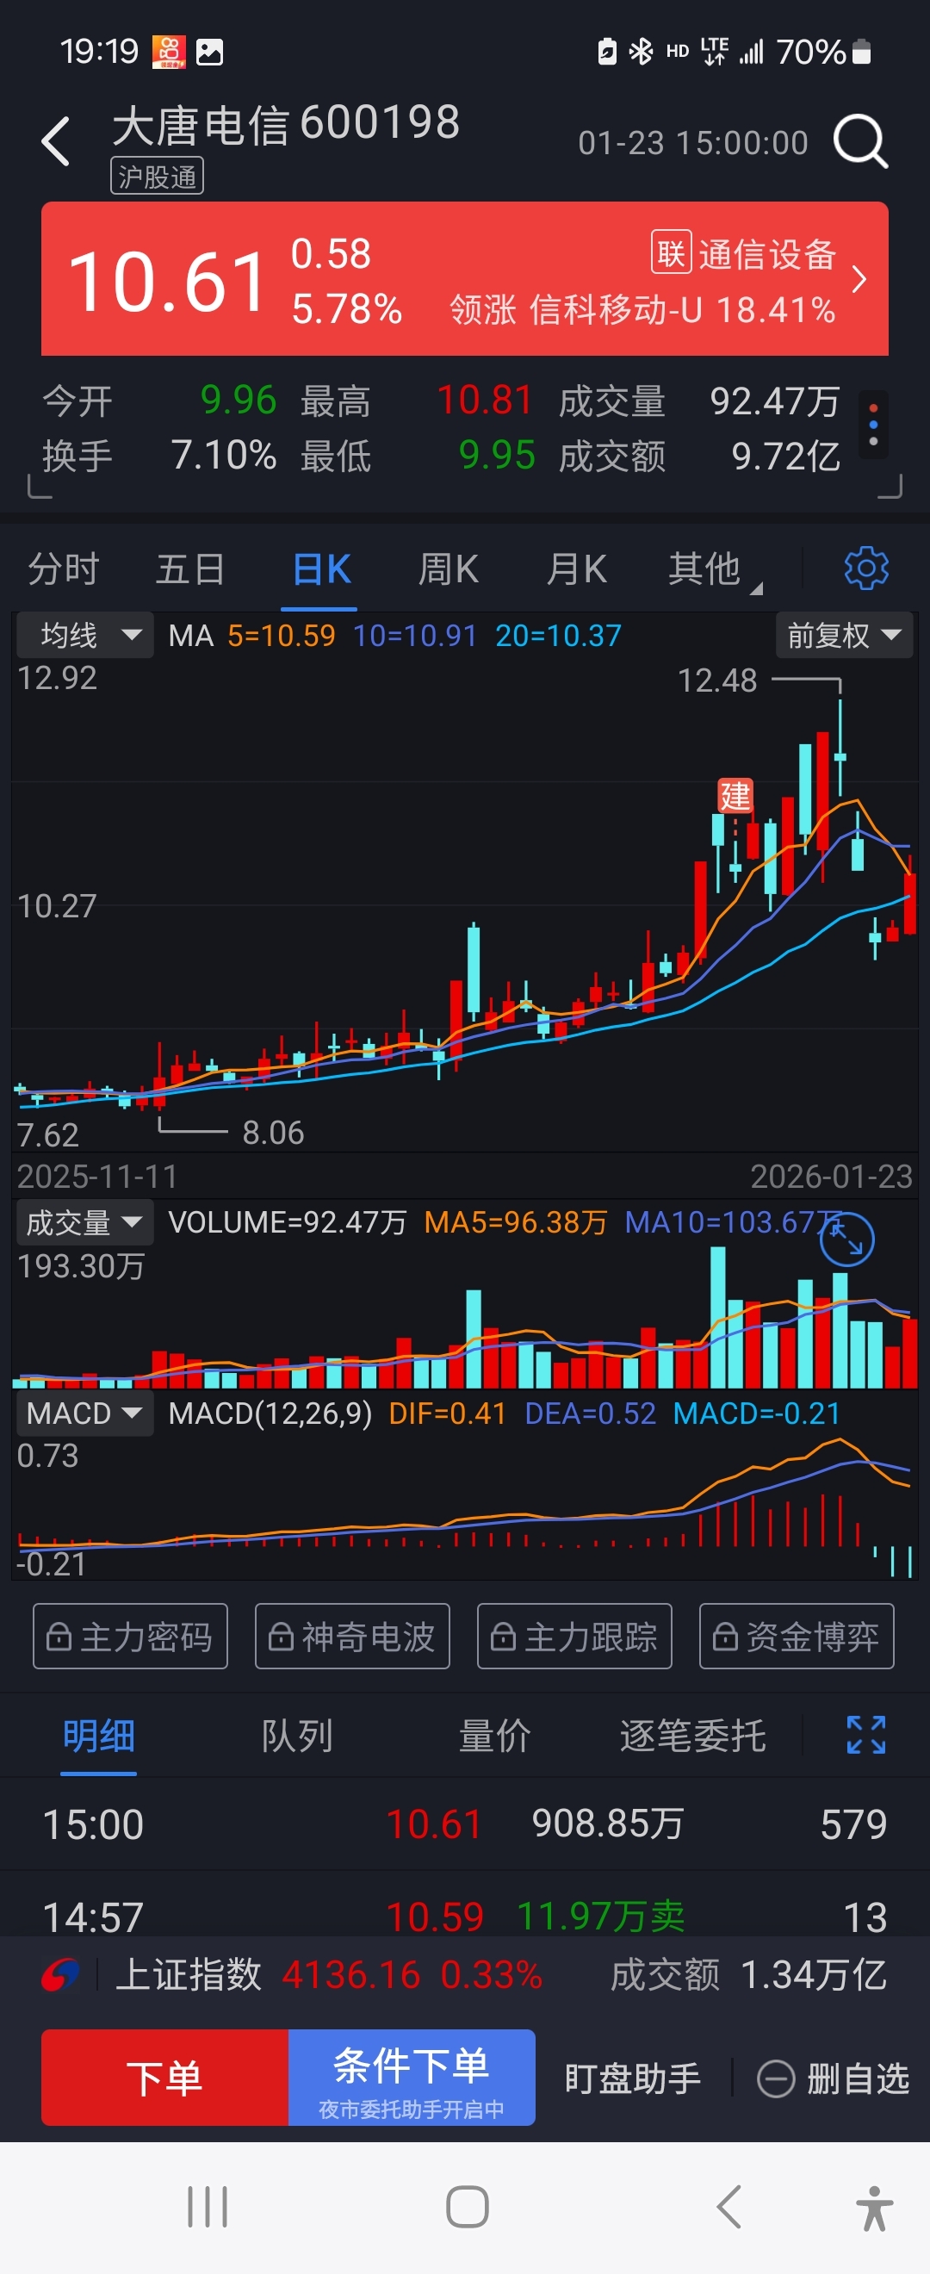The height and width of the screenshot is (2274, 930).
Task: Tap the 2026-01-23 chart end date
Action: [x=830, y=1177]
